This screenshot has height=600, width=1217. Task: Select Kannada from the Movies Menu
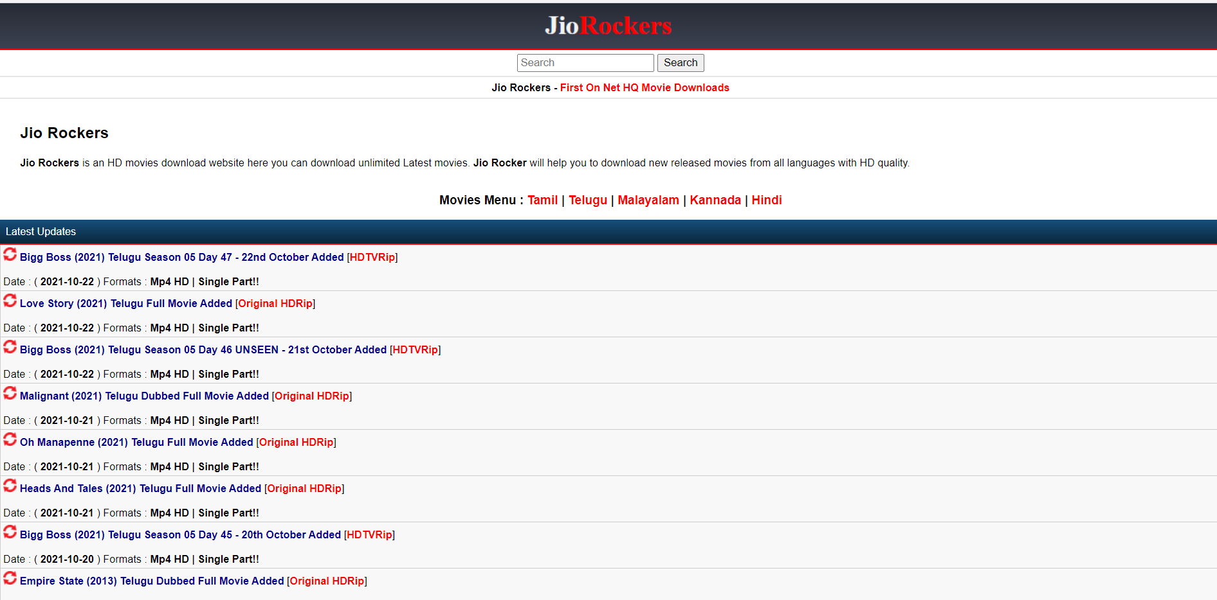point(715,200)
